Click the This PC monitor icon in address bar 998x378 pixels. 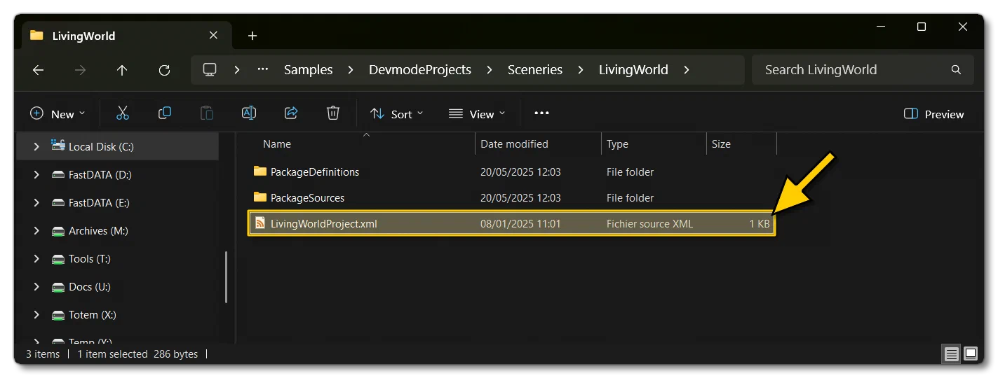coord(209,70)
